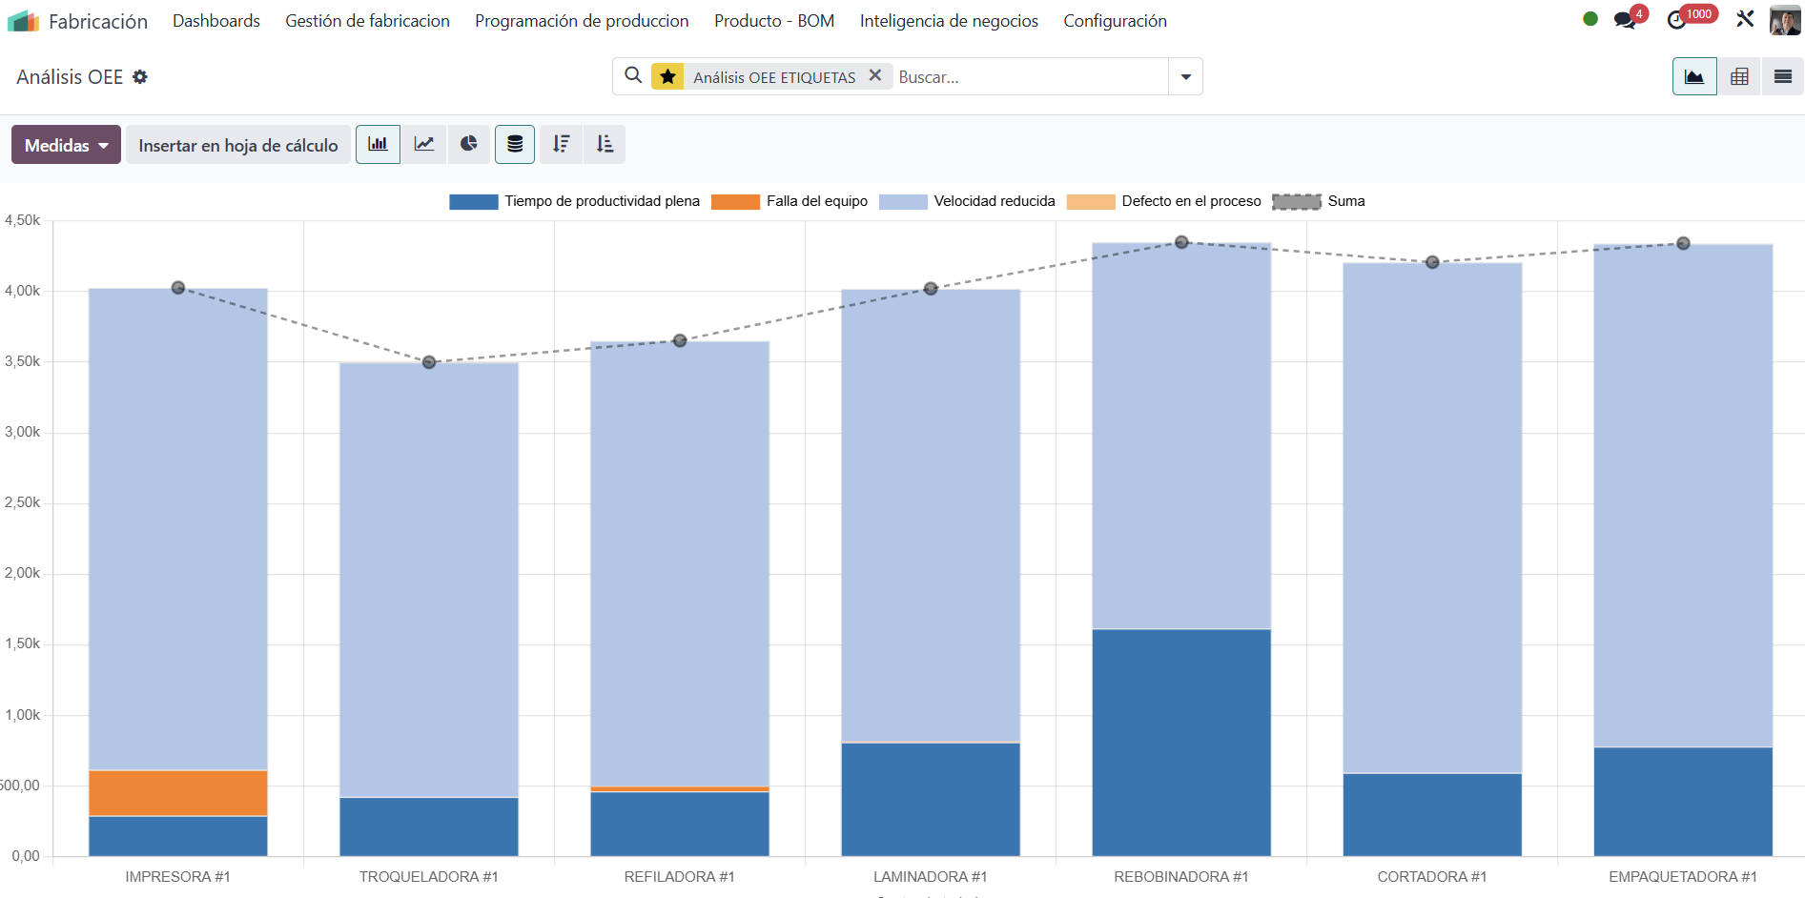This screenshot has height=898, width=1805.
Task: Sort bars in descending order
Action: (561, 144)
